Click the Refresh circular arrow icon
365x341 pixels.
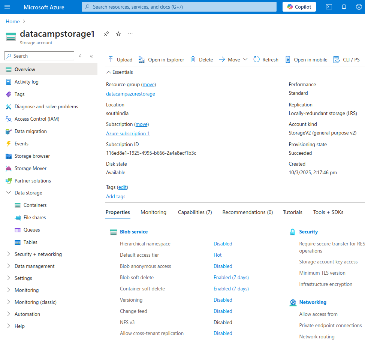pyautogui.click(x=257, y=59)
